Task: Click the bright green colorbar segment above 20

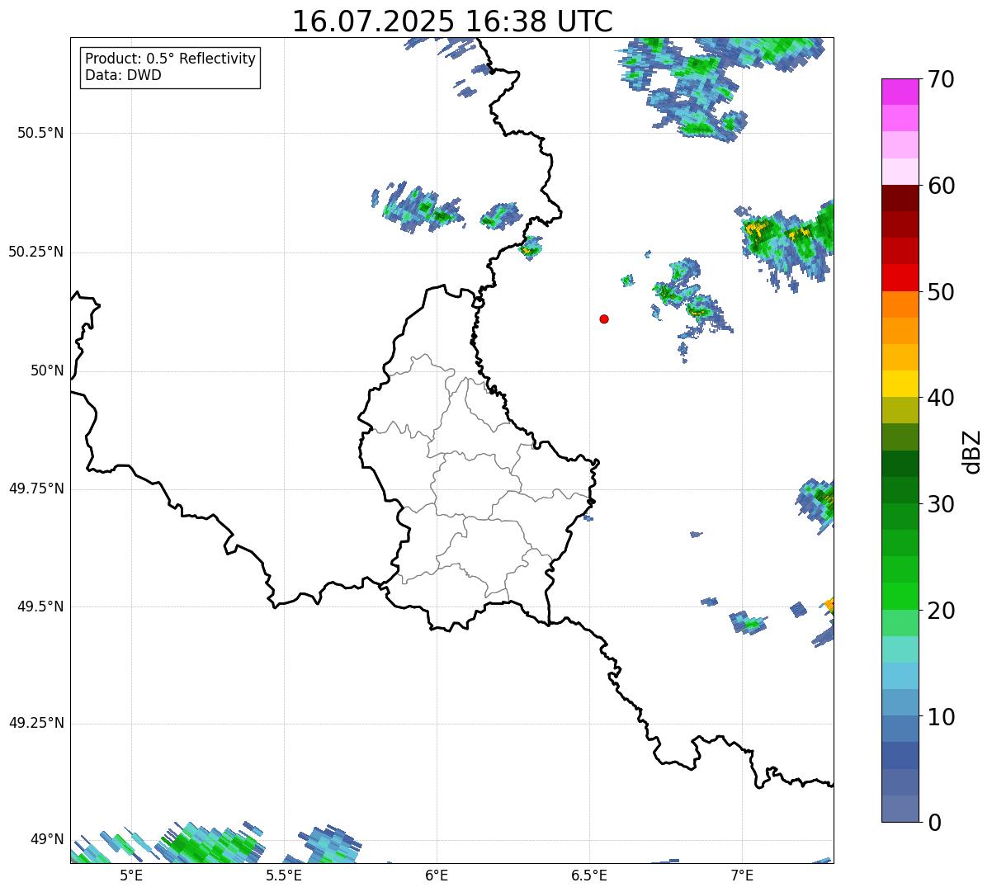Action: click(x=900, y=596)
